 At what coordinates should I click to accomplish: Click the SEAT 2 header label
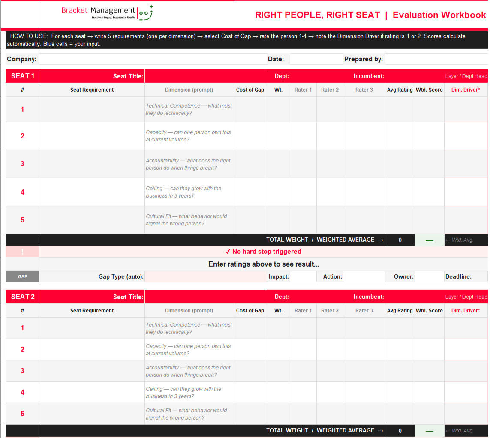tap(22, 297)
